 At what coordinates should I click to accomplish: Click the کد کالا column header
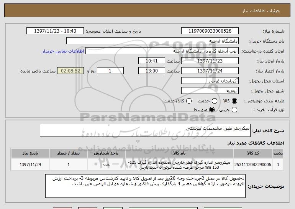[x=253, y=153]
